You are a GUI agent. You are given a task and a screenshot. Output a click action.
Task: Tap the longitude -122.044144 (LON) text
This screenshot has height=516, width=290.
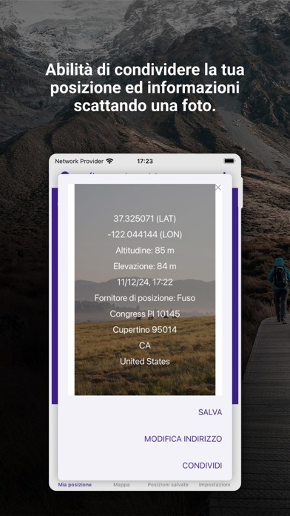[x=145, y=234]
